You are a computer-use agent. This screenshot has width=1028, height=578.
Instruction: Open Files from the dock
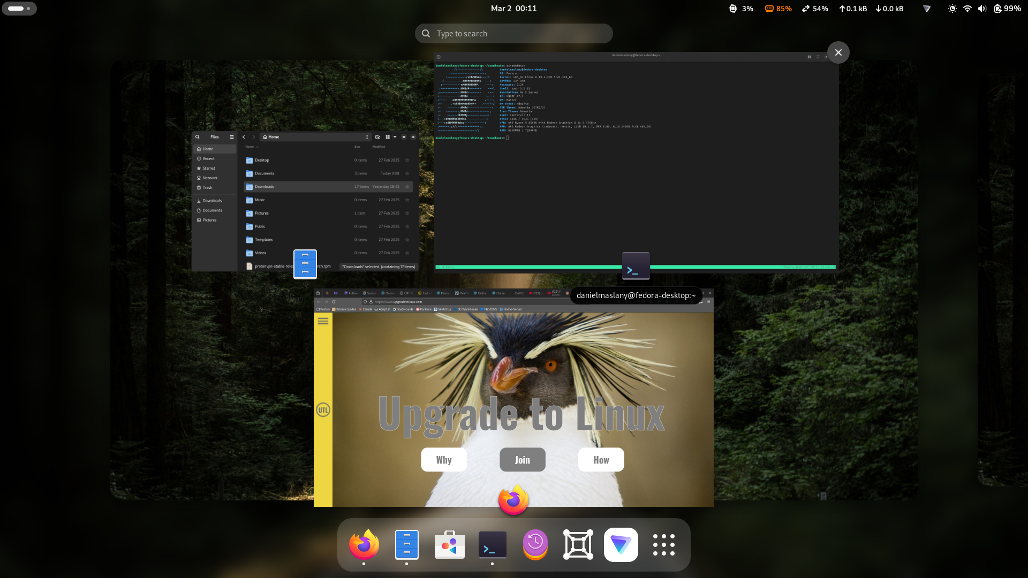407,545
